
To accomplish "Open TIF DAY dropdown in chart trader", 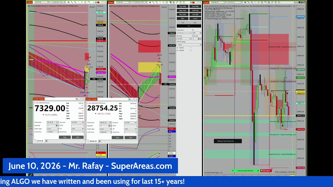I will coord(196,33).
